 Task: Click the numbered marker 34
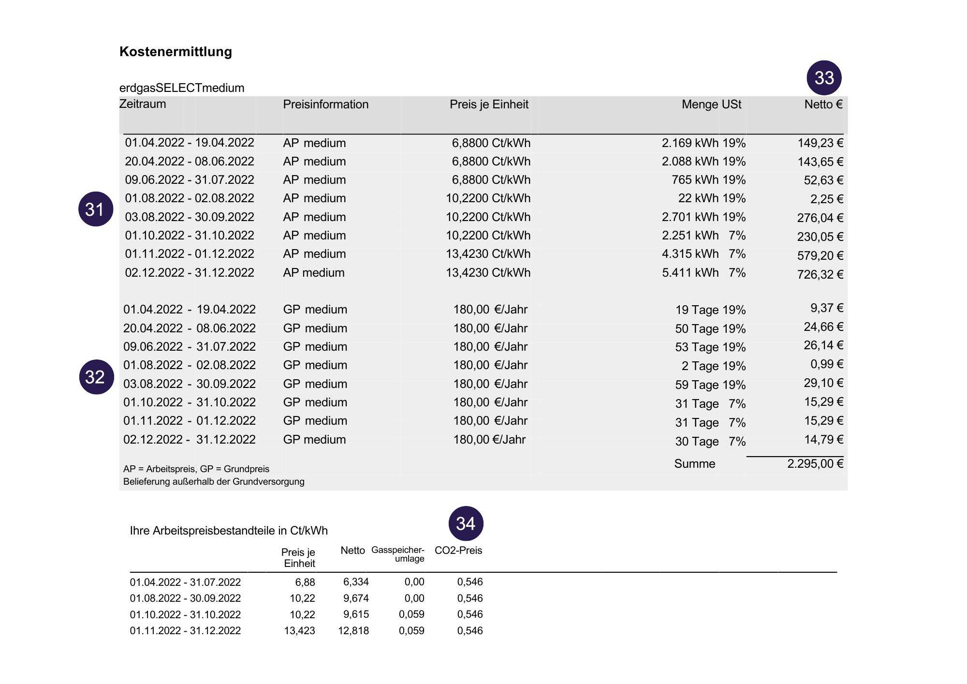click(x=466, y=523)
